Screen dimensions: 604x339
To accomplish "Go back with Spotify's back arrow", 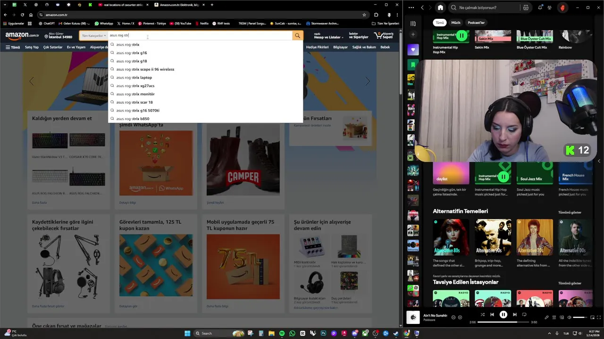I will 422,8.
